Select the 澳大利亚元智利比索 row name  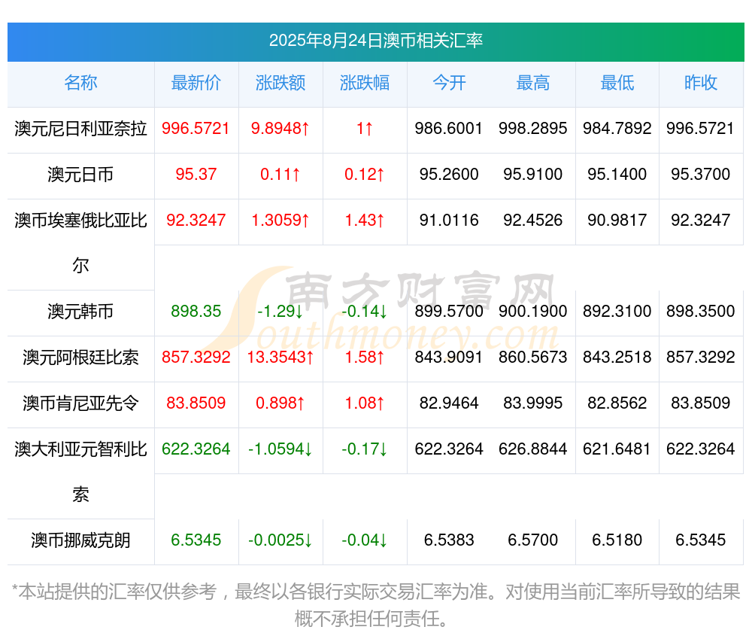(x=80, y=472)
